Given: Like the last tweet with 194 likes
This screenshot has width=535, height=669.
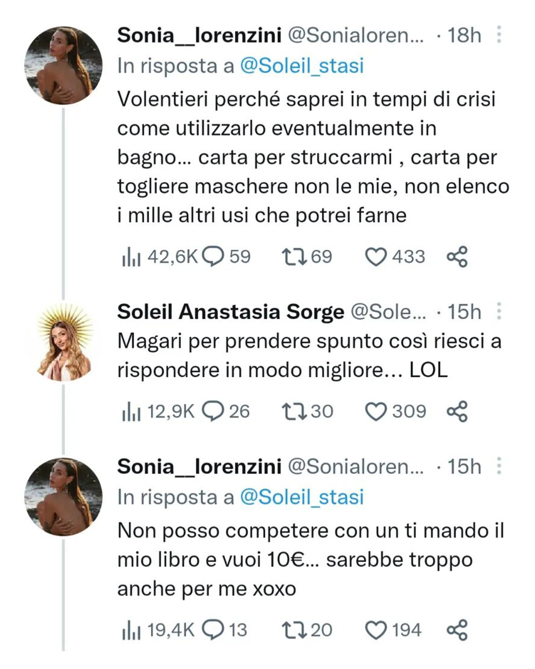Looking at the screenshot, I should click(x=375, y=630).
